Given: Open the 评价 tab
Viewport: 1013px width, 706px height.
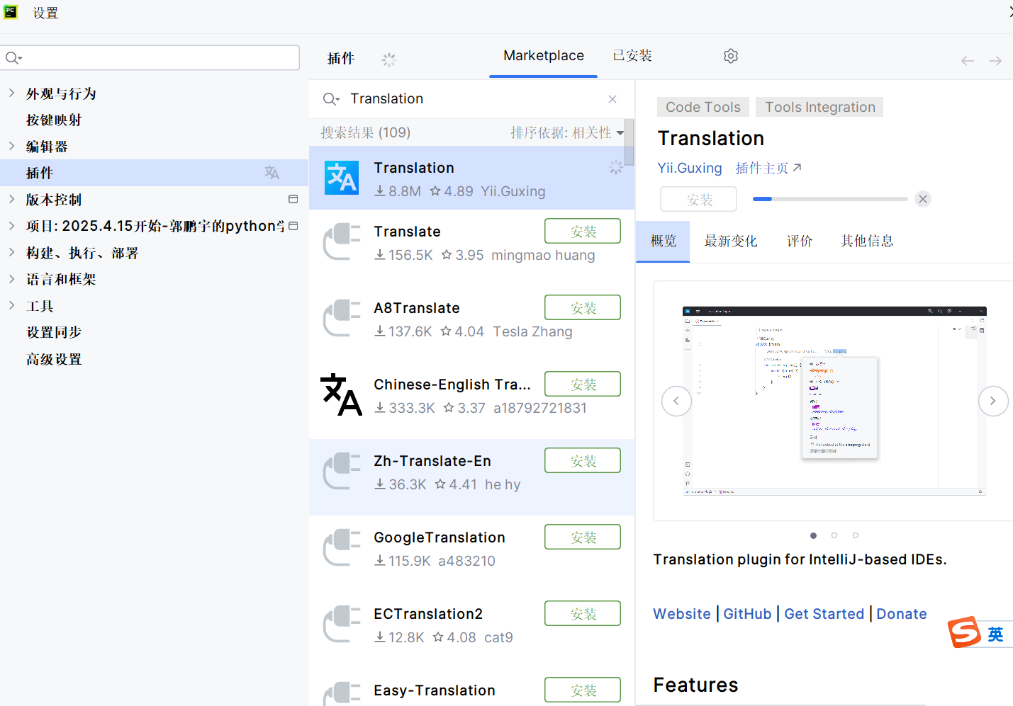Looking at the screenshot, I should click(x=800, y=241).
